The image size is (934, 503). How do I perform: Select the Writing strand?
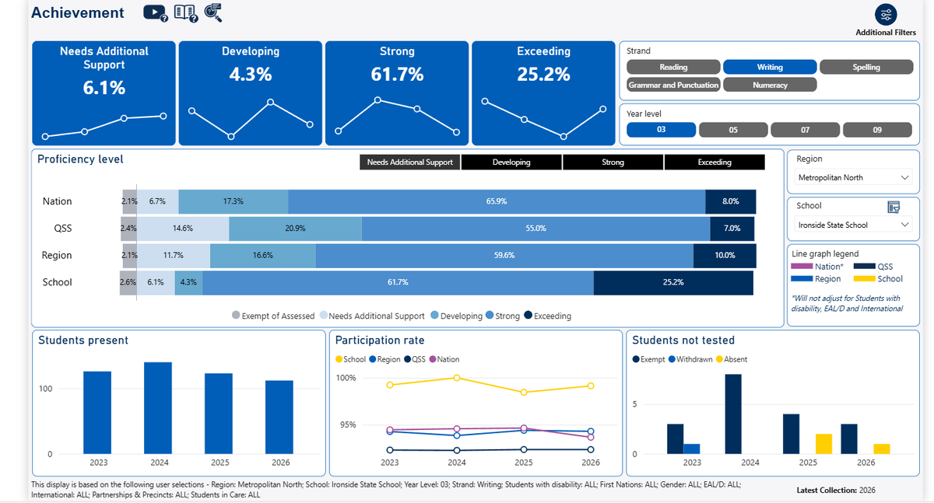(770, 67)
